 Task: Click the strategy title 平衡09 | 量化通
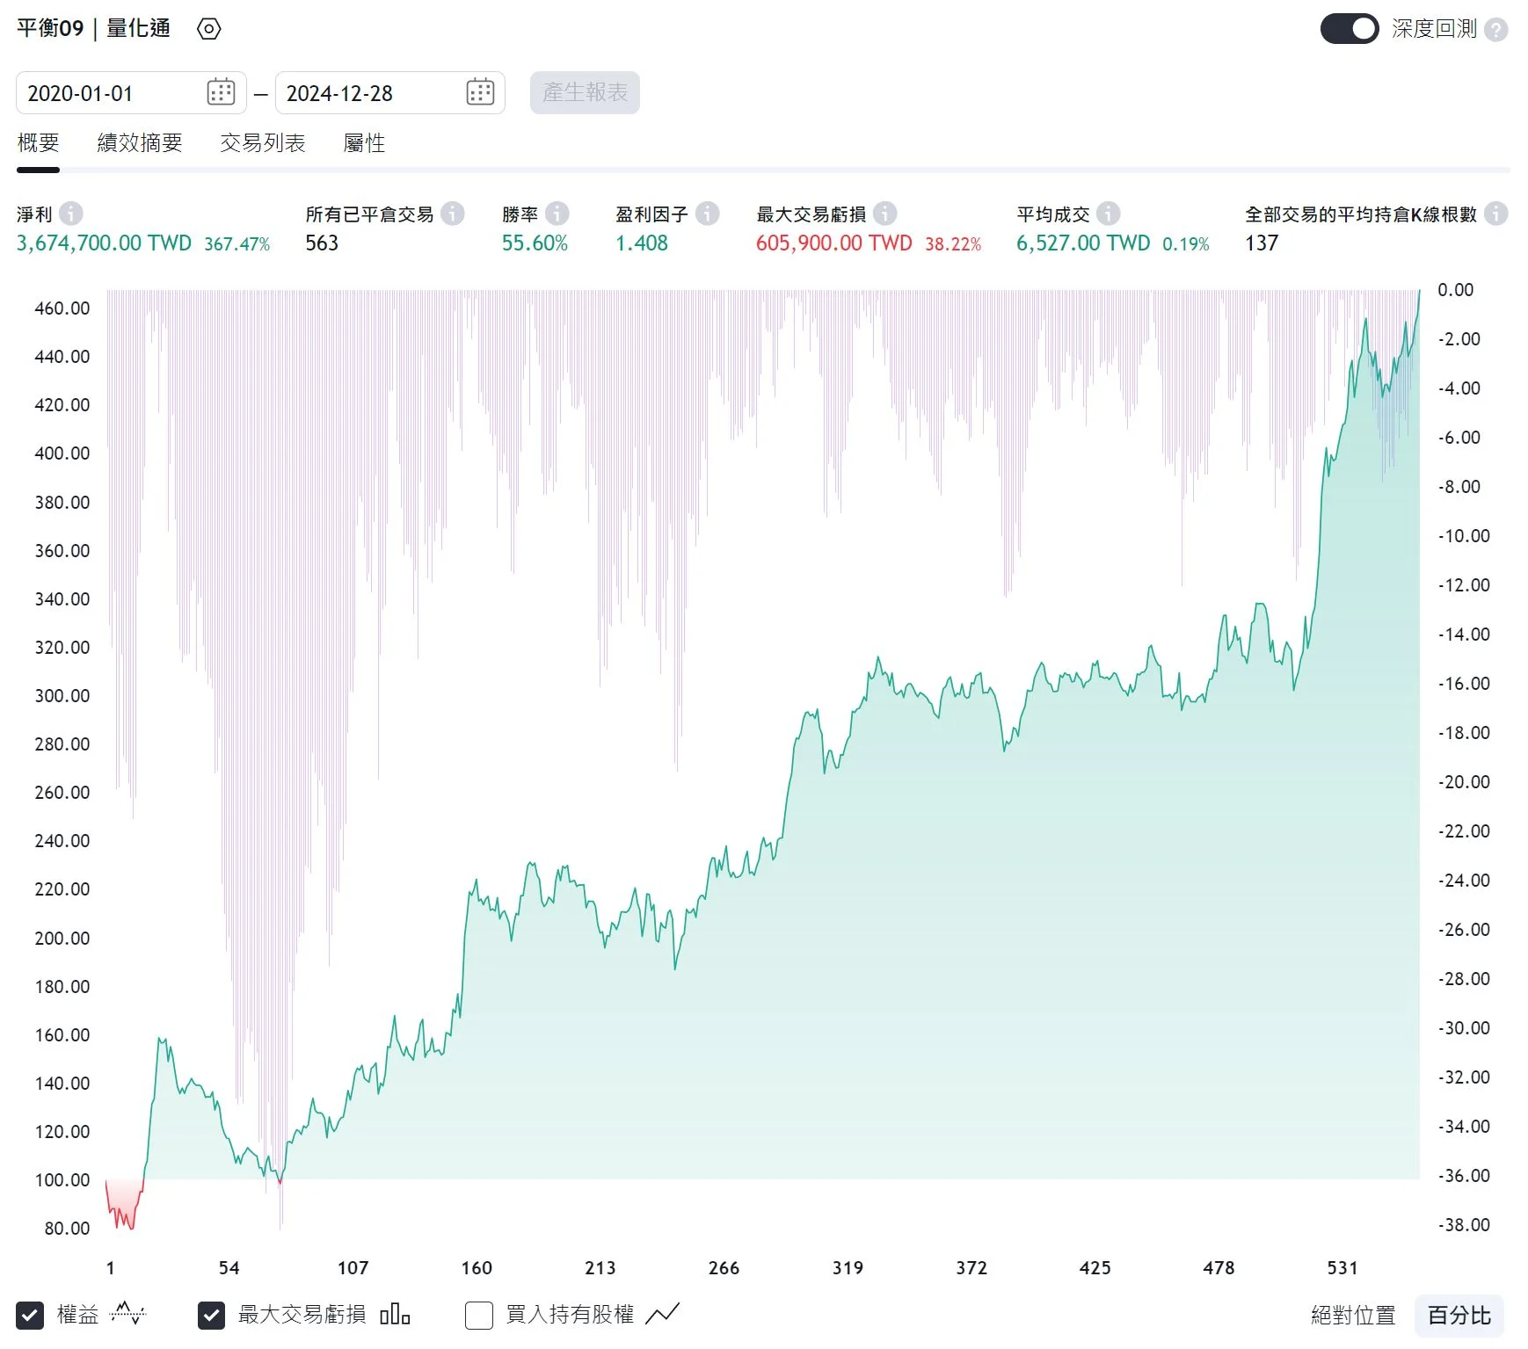click(93, 28)
